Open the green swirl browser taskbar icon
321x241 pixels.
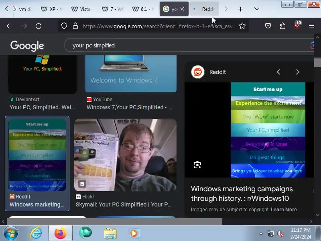tap(85, 233)
